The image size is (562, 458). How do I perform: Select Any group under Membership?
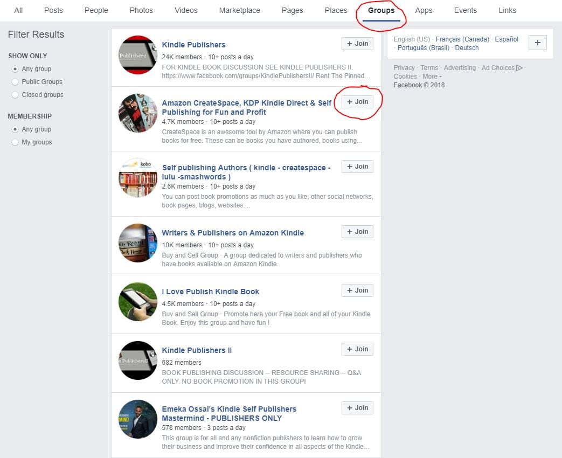click(15, 129)
